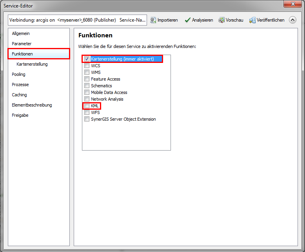Enable the WCS checkbox

coord(87,66)
